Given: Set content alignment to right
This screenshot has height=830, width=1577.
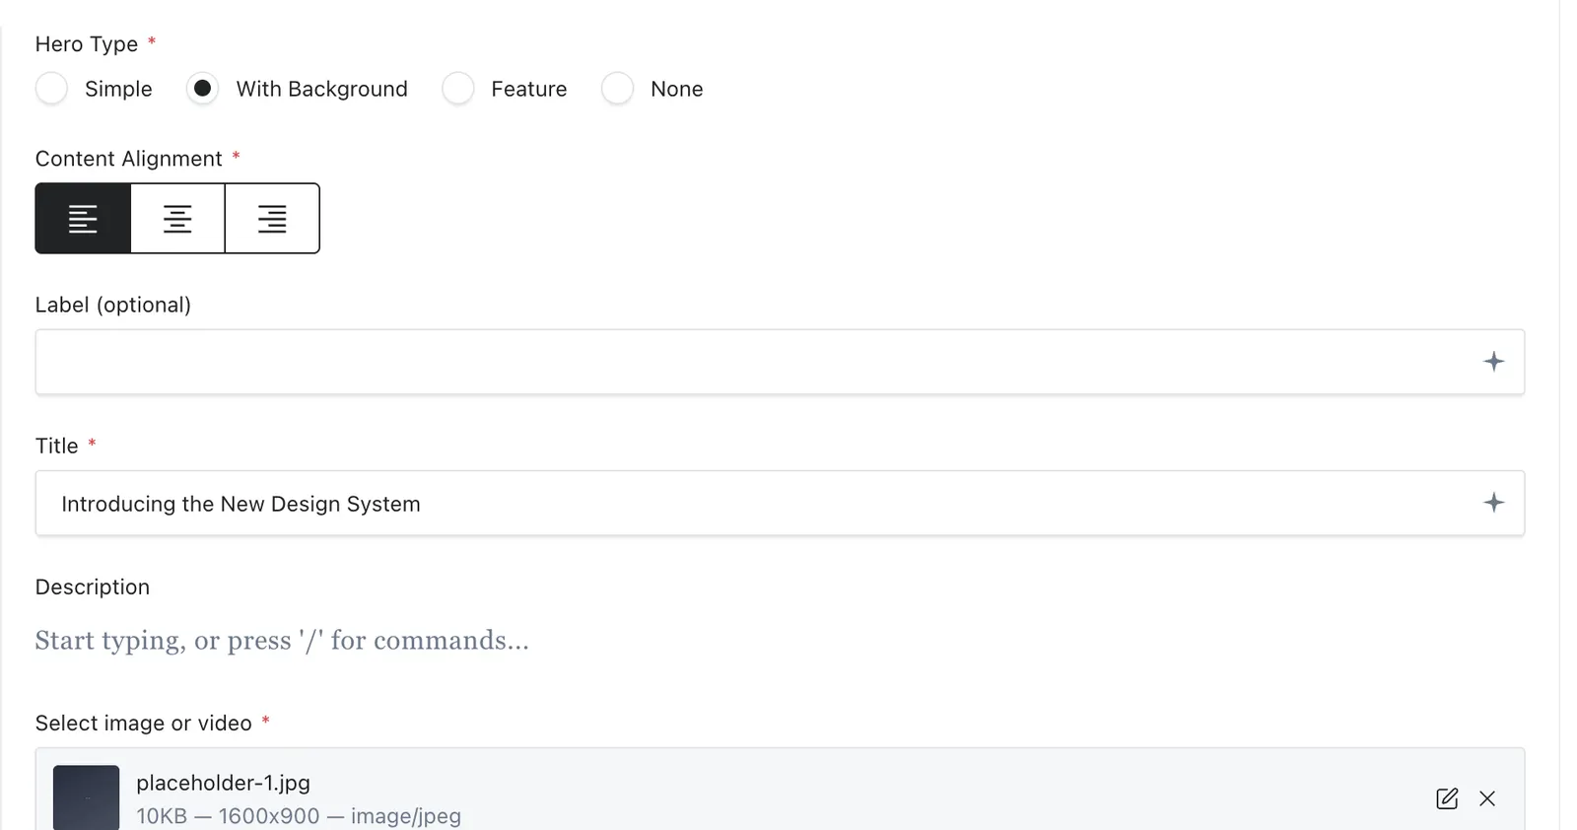Looking at the screenshot, I should (x=272, y=218).
